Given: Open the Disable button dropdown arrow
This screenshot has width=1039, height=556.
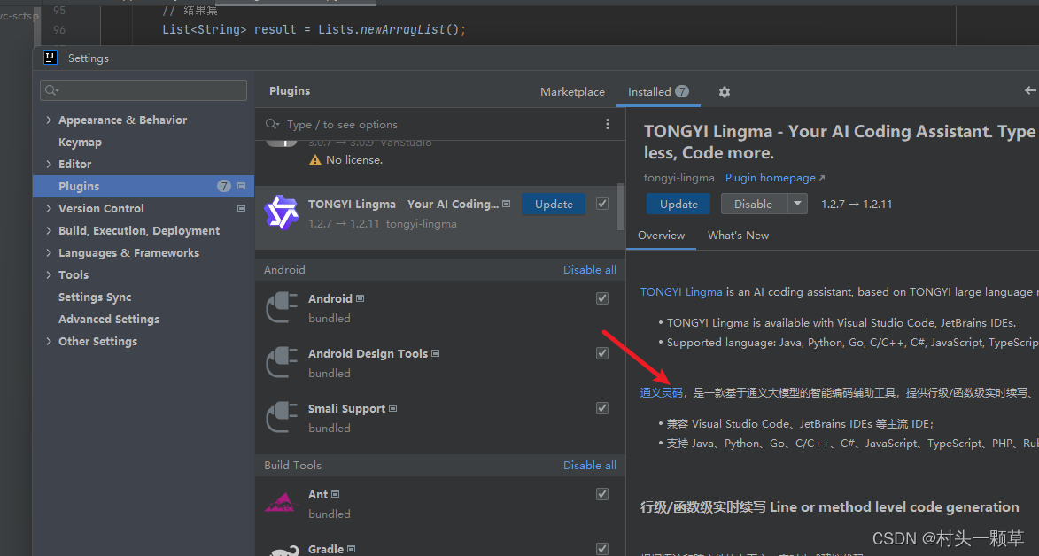Looking at the screenshot, I should pyautogui.click(x=798, y=205).
